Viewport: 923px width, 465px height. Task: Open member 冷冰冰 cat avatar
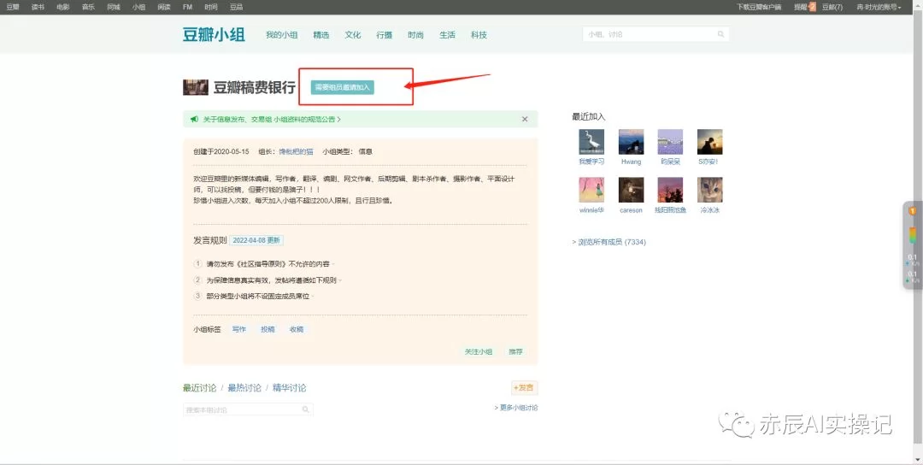(x=710, y=190)
